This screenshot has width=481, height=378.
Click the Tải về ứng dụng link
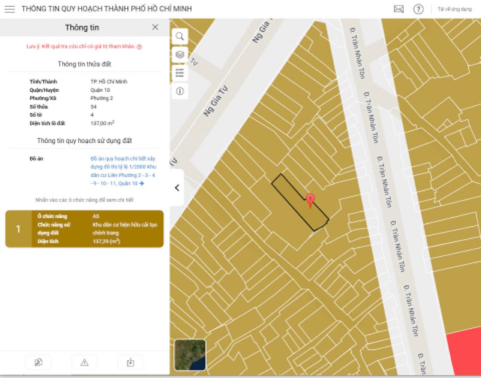click(455, 9)
